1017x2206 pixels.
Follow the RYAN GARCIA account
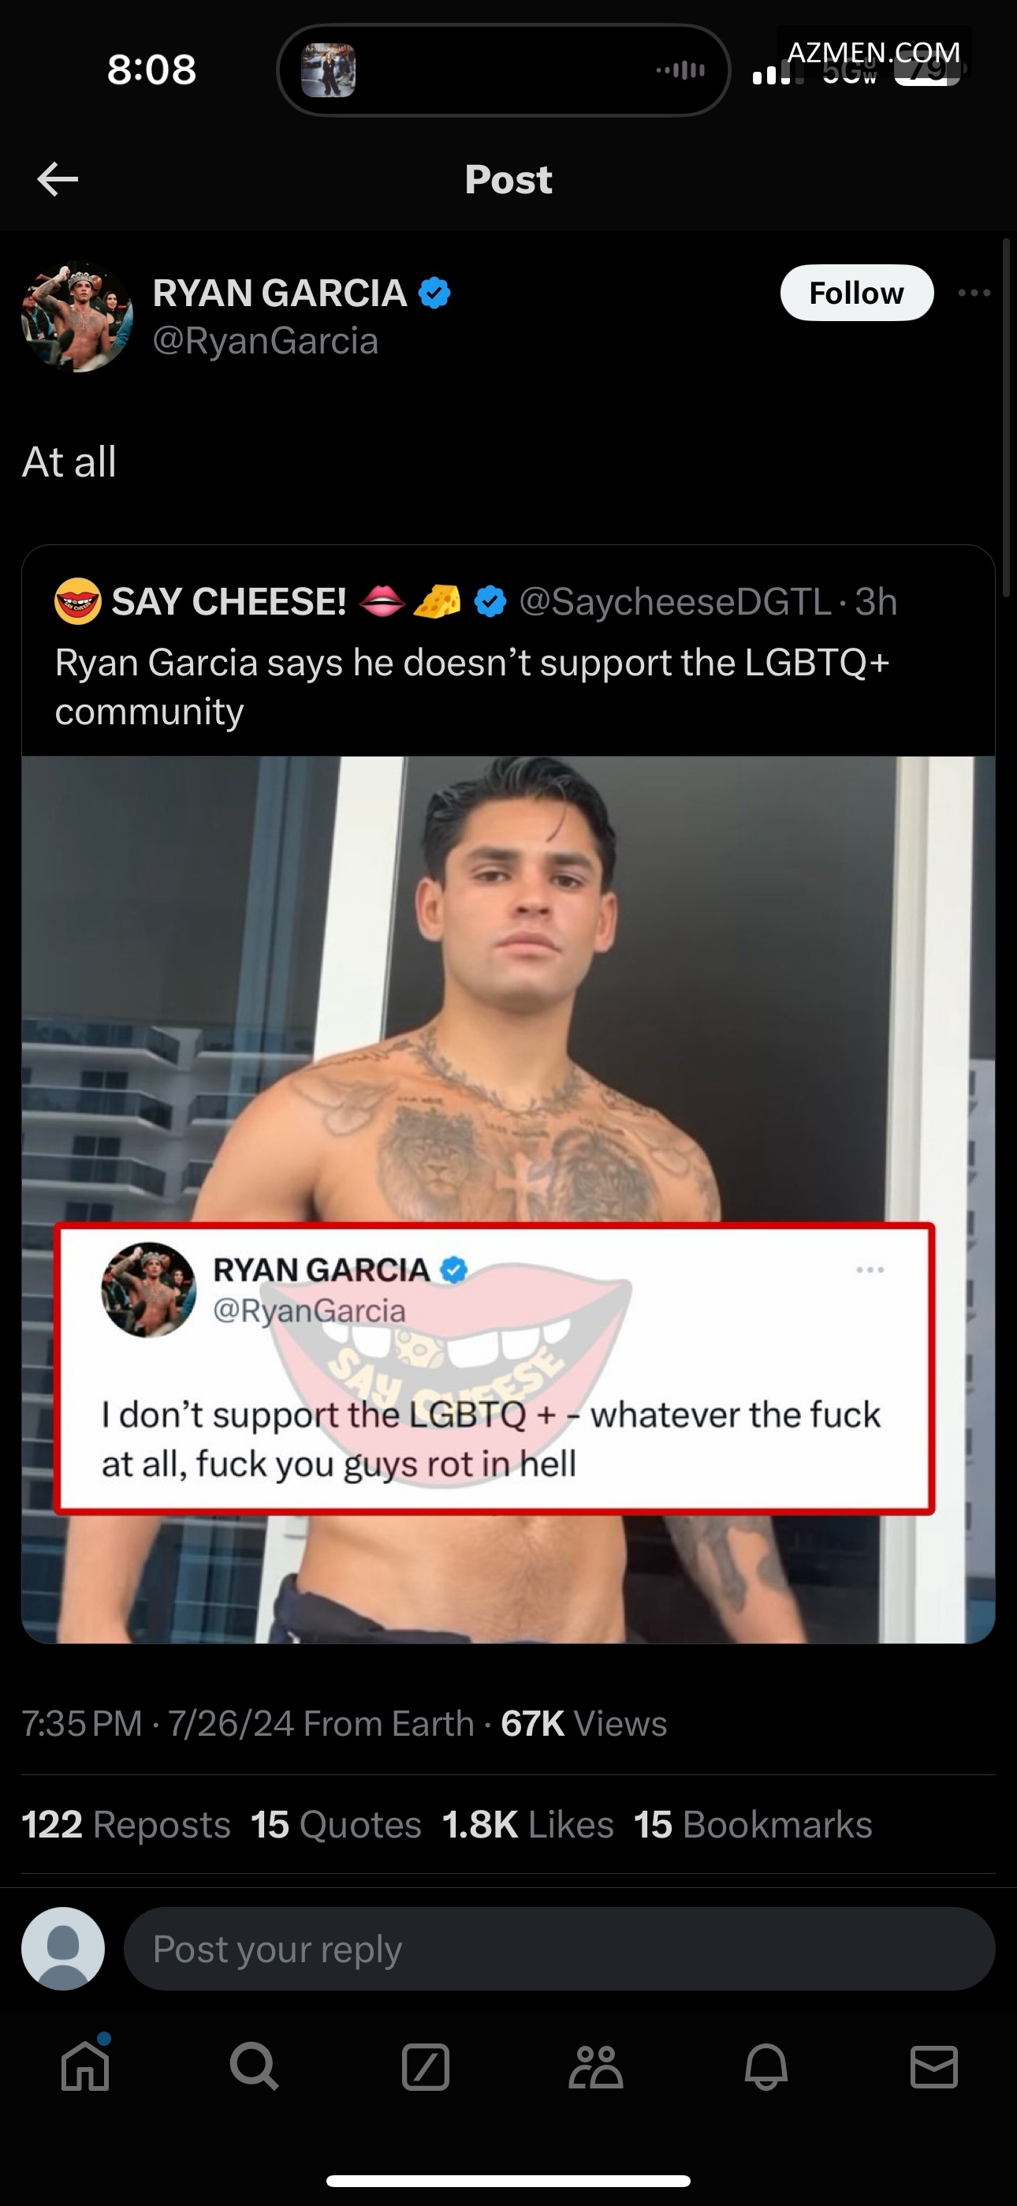856,293
